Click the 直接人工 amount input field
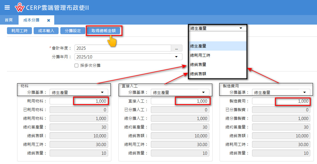 180,101
